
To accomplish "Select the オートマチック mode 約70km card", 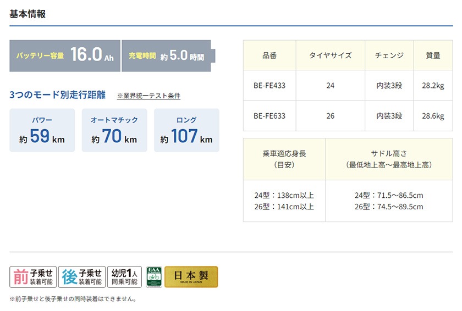I will 114,130.
